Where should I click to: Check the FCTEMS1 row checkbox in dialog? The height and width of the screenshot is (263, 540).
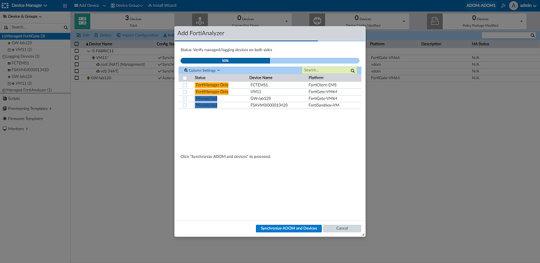(184, 84)
